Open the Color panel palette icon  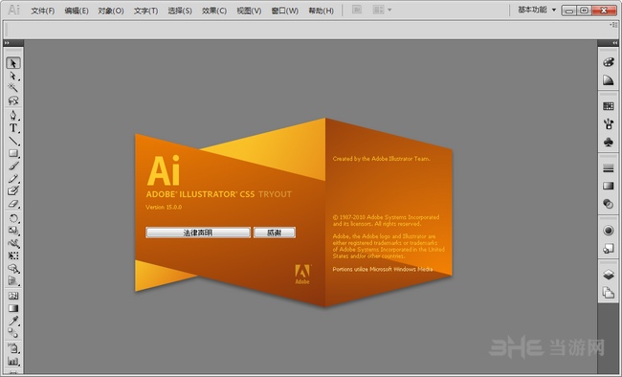pos(609,62)
